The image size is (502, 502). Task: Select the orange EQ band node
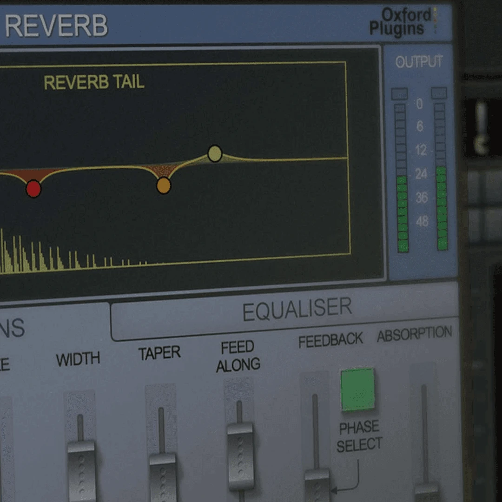[x=164, y=185]
